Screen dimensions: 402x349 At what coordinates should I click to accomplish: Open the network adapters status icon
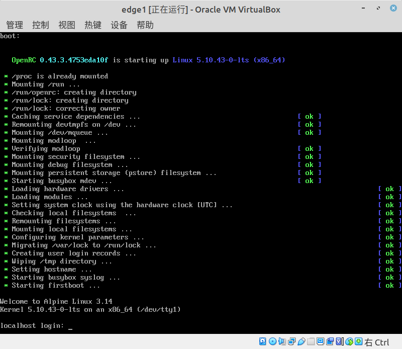click(292, 341)
